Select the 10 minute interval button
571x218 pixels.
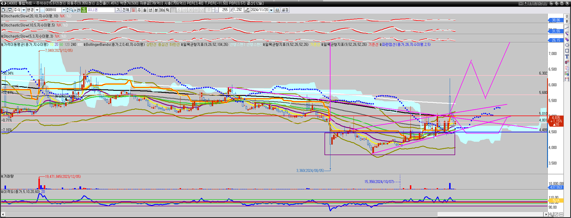[185, 10]
